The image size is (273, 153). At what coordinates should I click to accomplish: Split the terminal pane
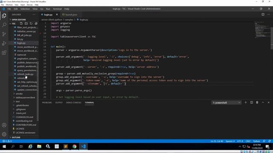252,102
